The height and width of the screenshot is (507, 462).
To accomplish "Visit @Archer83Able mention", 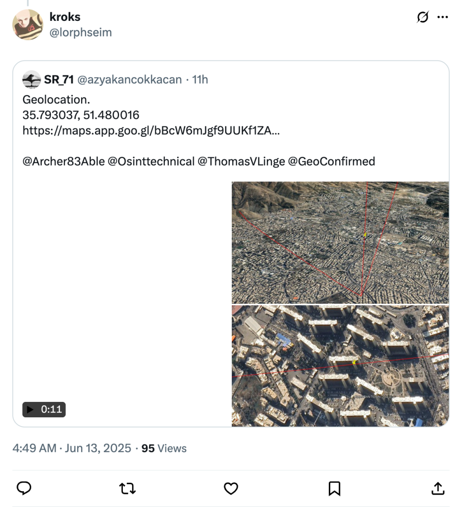I will click(x=63, y=161).
